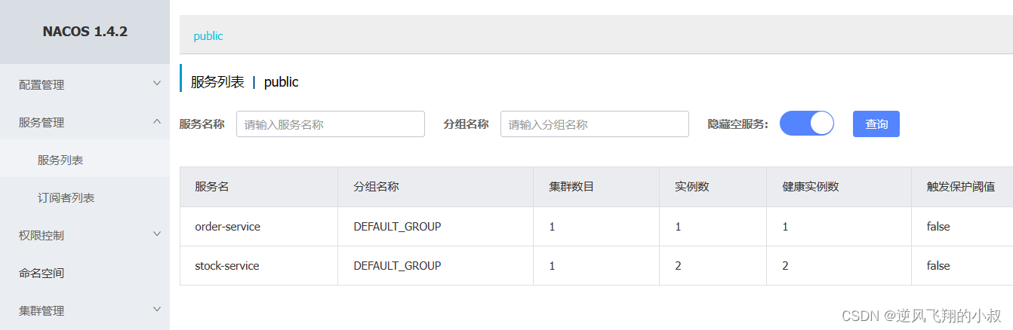Select the public namespace tab
Viewport: 1013px width, 330px height.
[208, 36]
